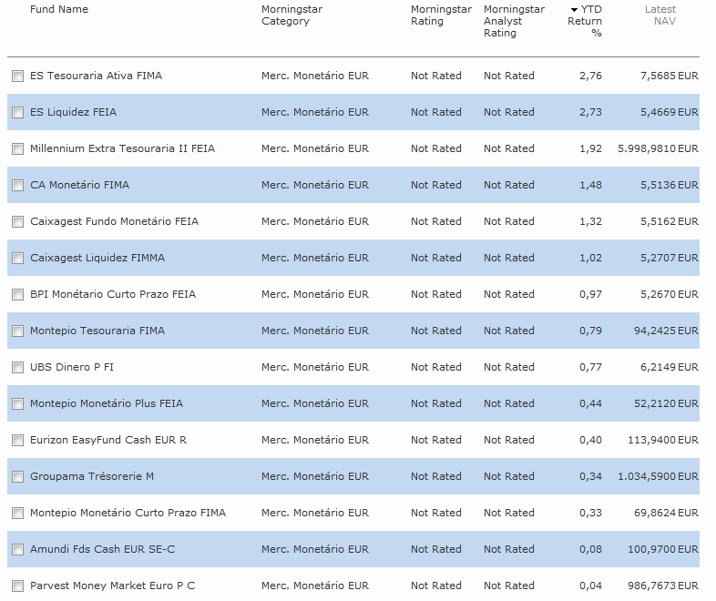
Task: Tick the ES Tesouraria Ativa FIMA checkbox
Action: (x=17, y=76)
